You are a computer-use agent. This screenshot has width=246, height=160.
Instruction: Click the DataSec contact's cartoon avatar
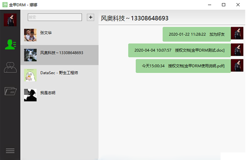(30, 75)
